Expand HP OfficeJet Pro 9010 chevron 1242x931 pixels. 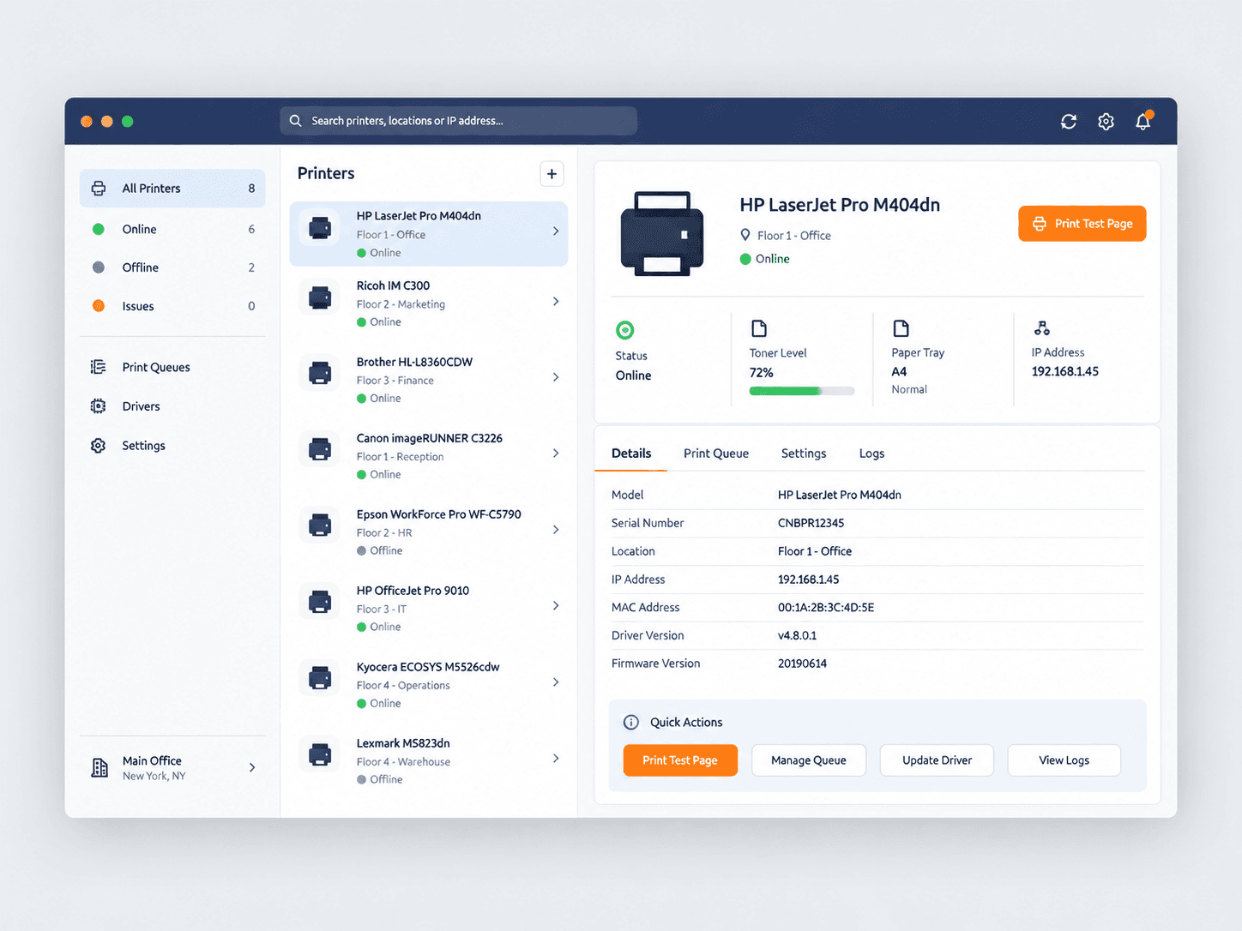pyautogui.click(x=556, y=606)
